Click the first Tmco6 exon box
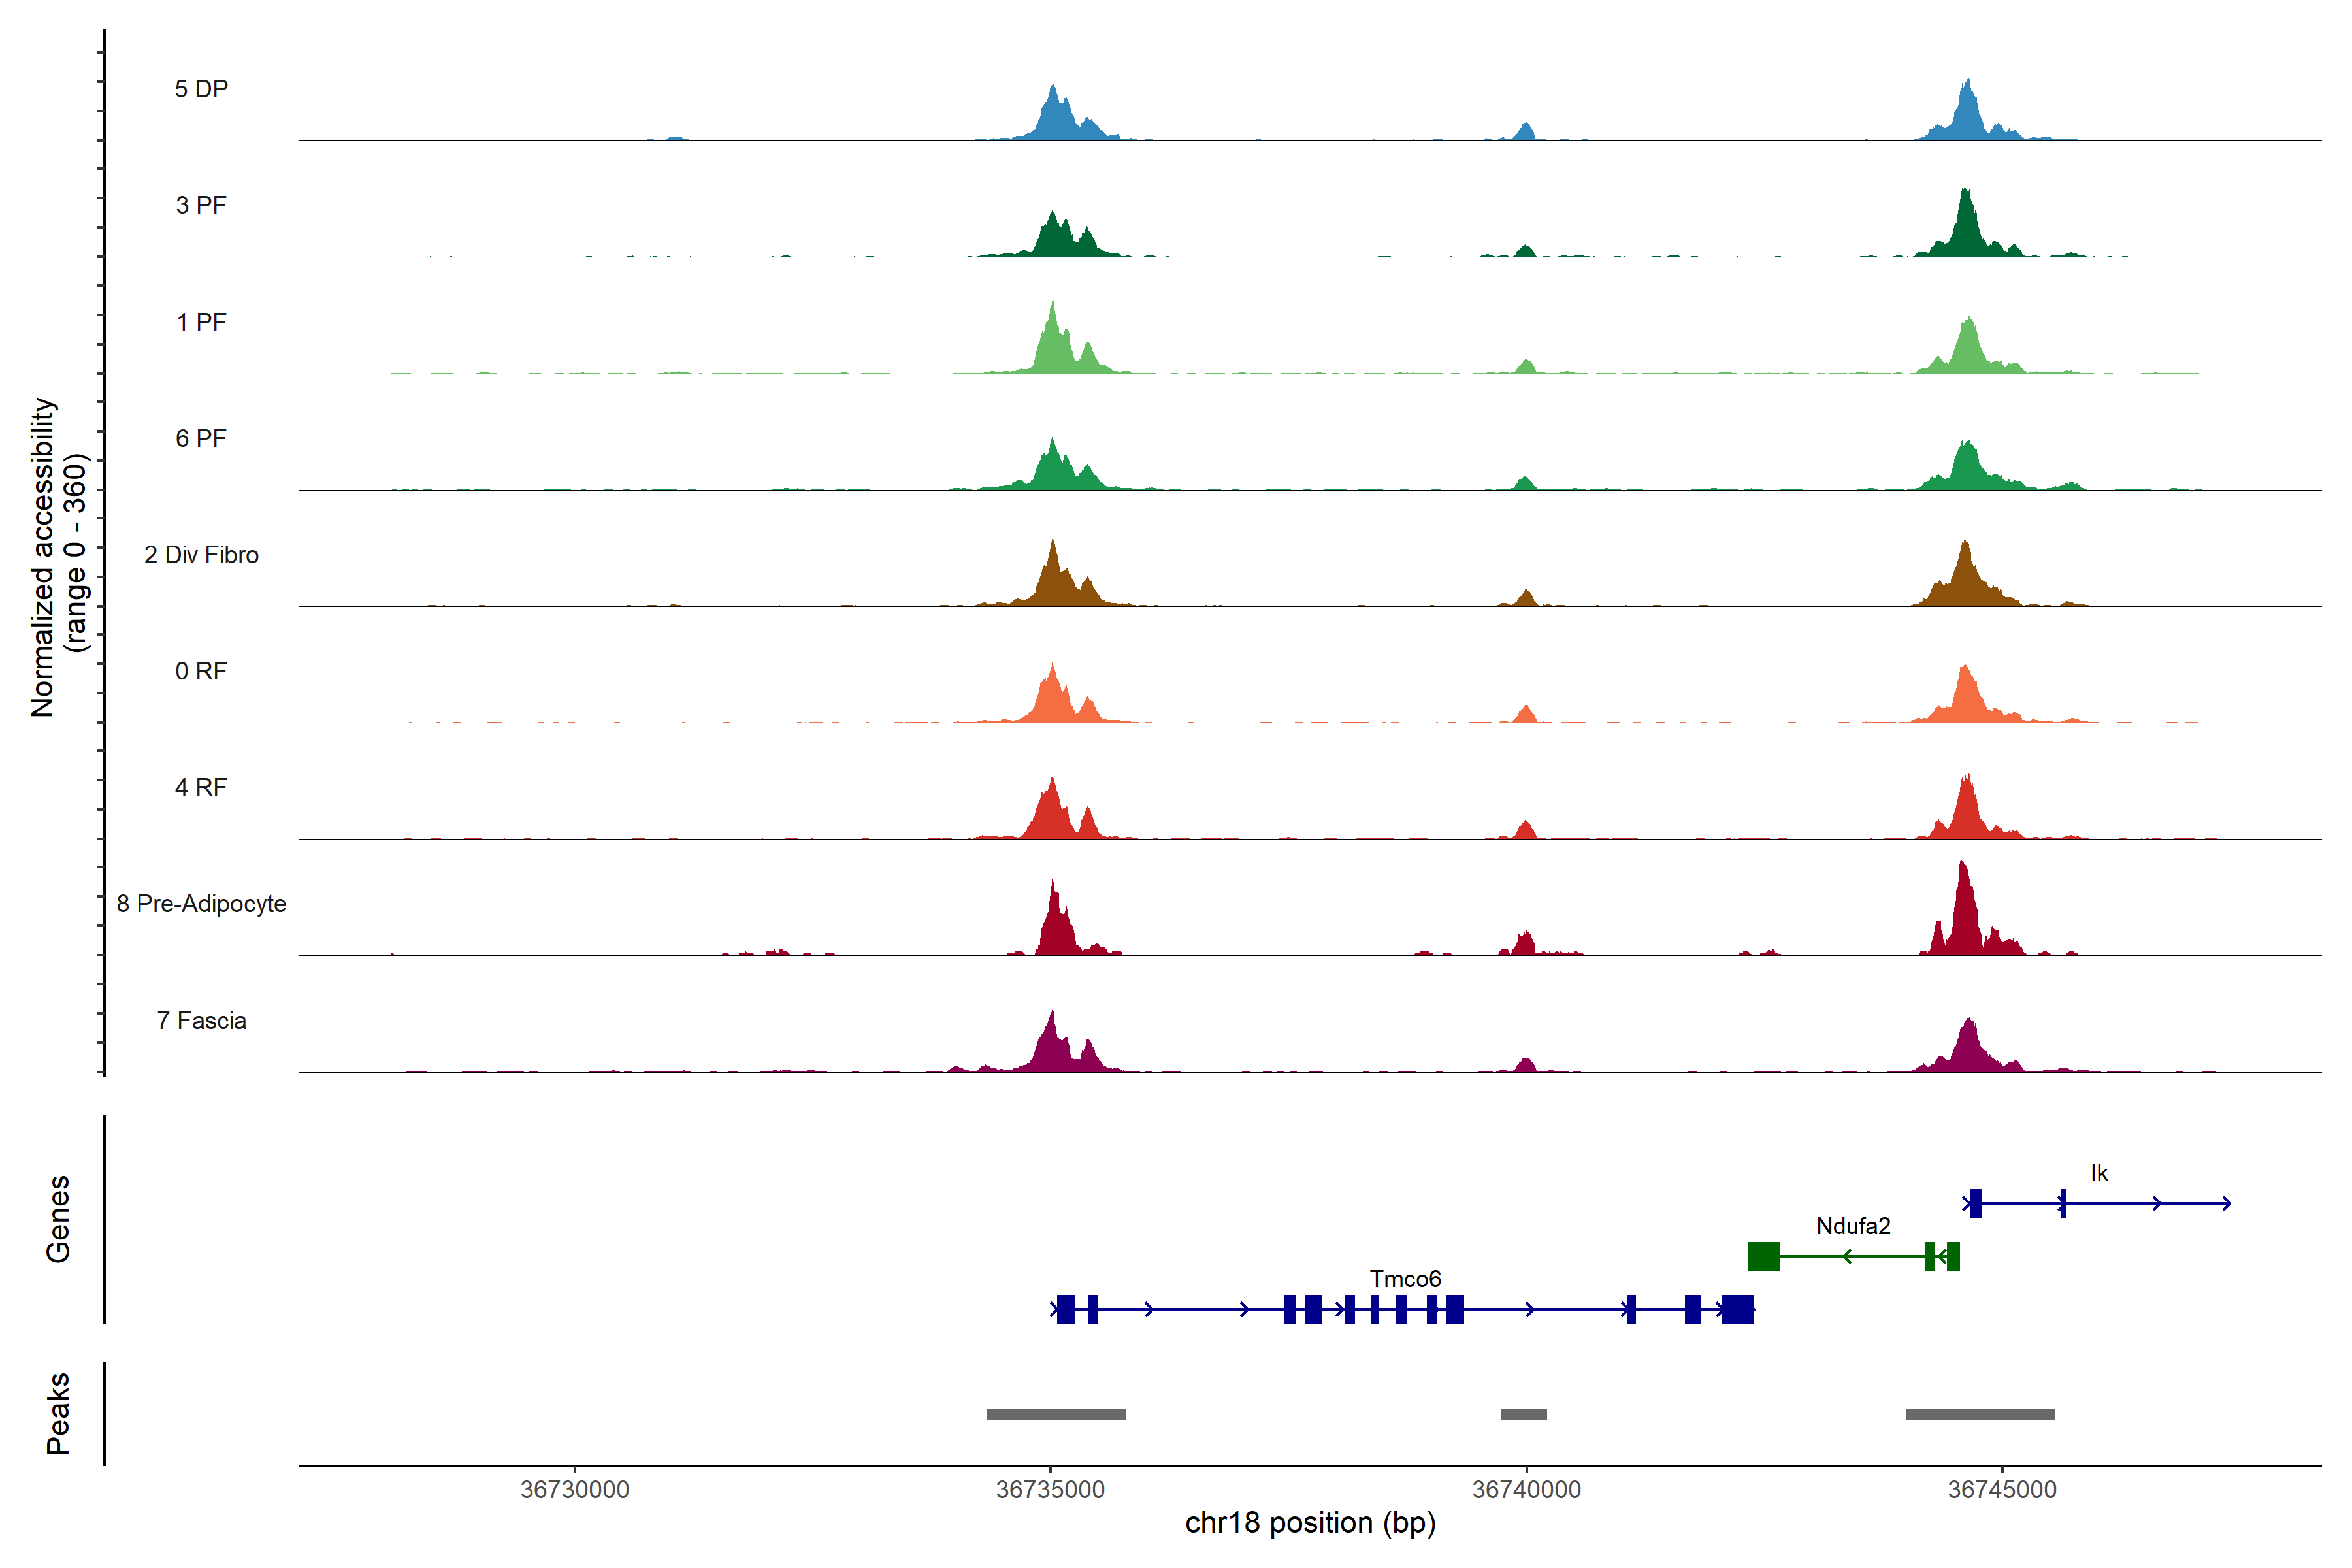2352x1568 pixels. 1066,1309
